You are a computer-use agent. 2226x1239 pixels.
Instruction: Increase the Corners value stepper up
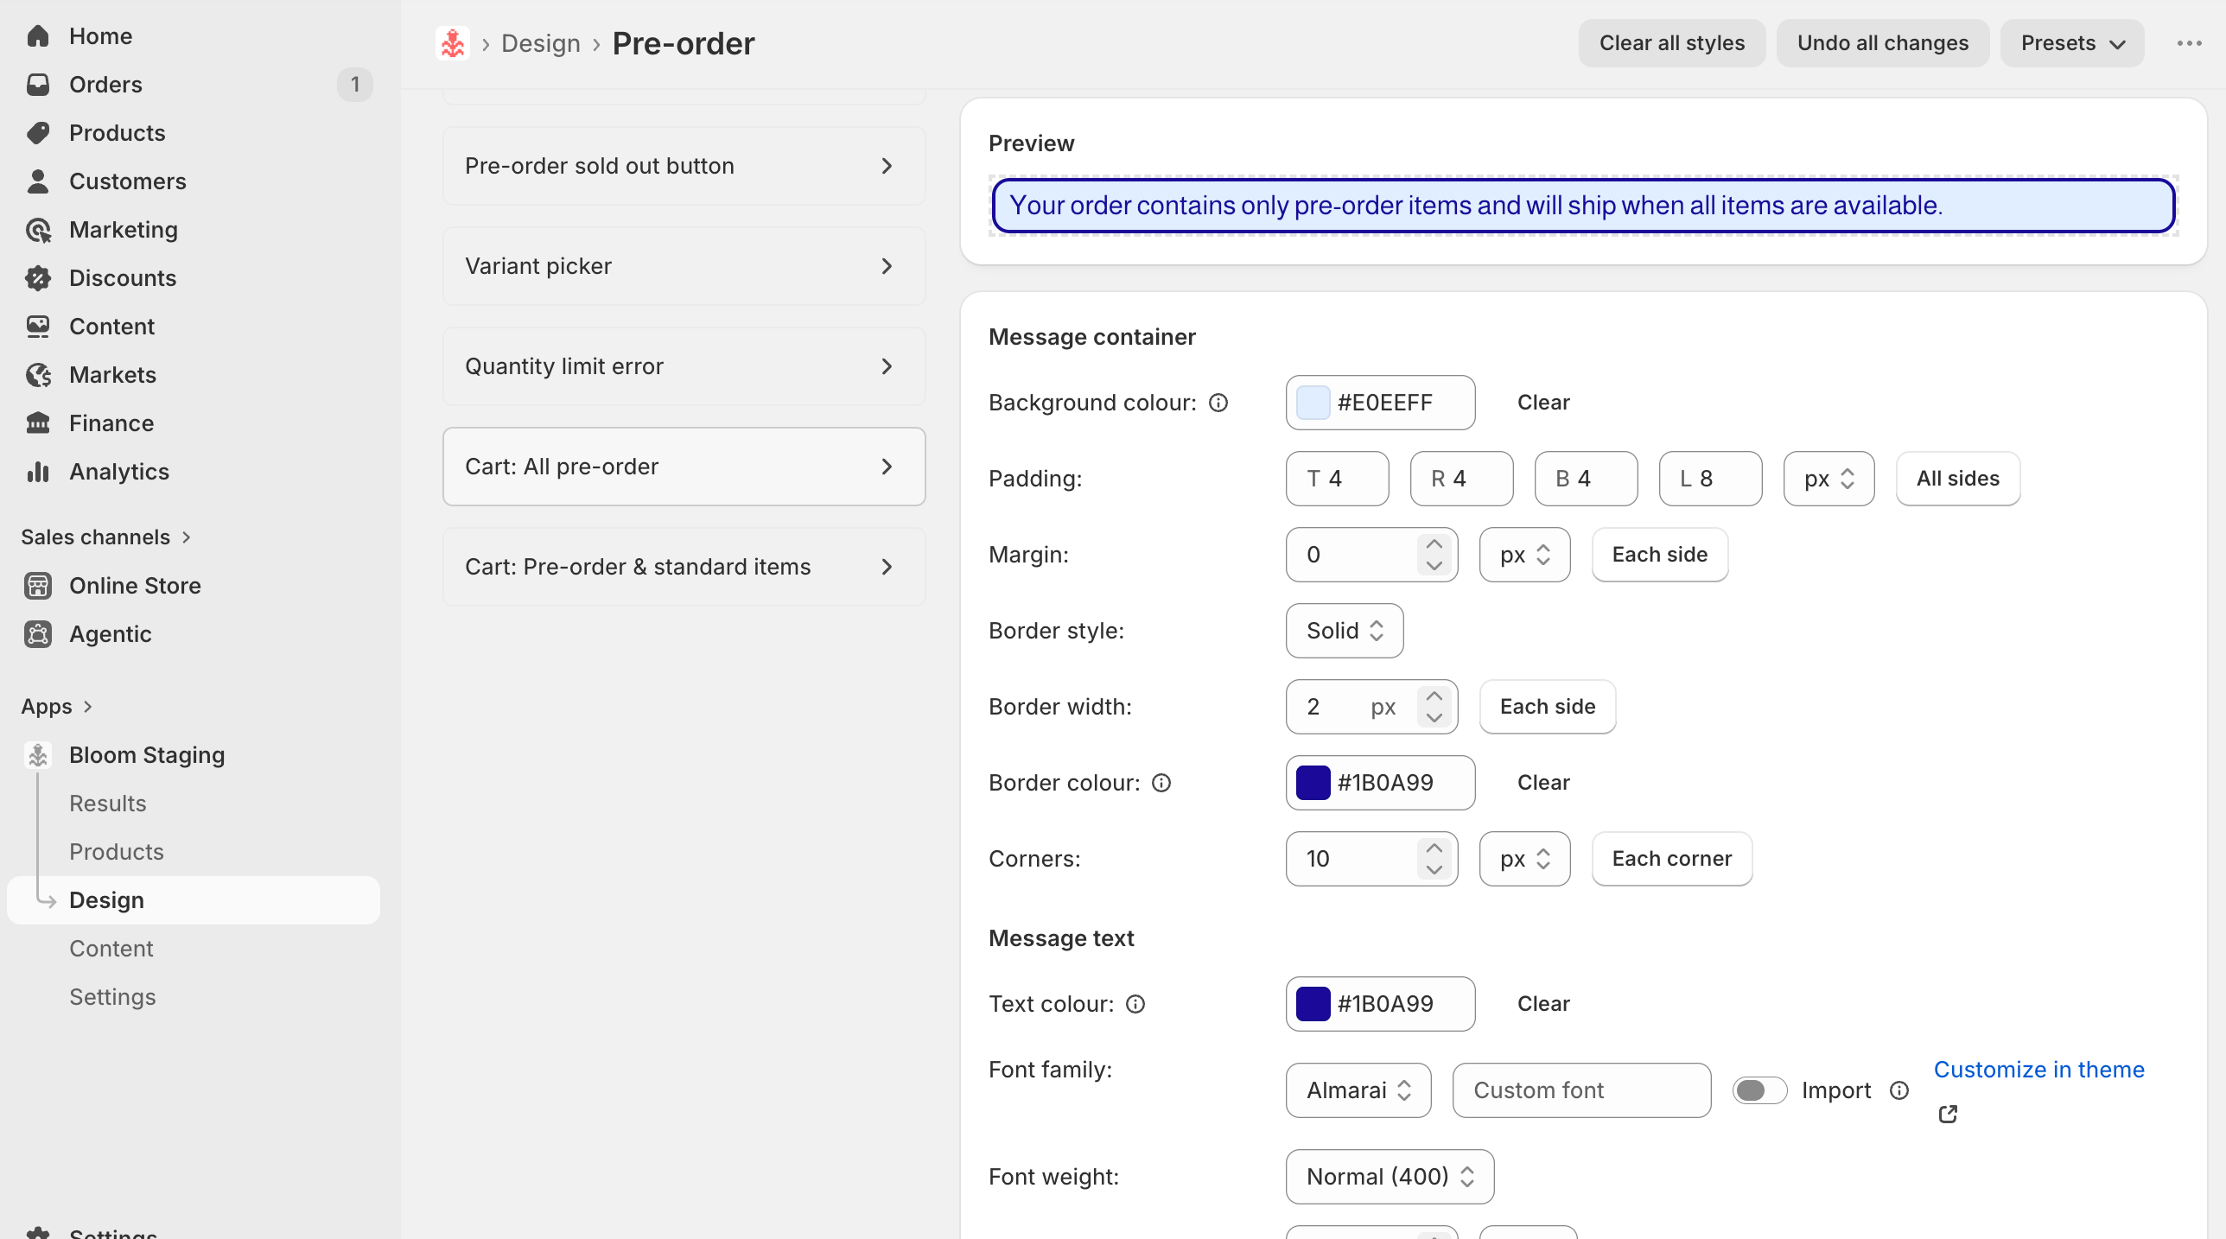pos(1434,848)
